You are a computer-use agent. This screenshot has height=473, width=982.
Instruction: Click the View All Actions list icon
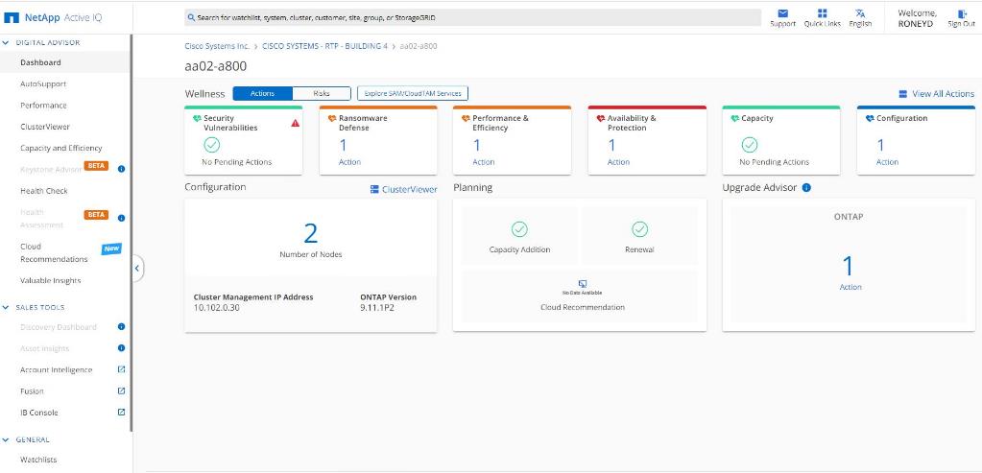[x=903, y=94]
